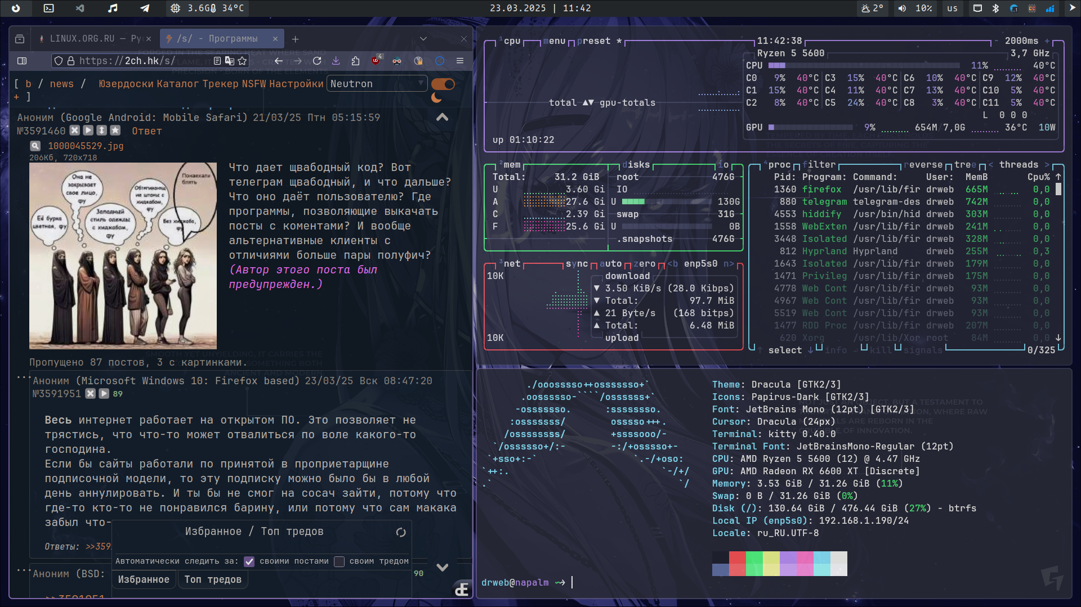
Task: Open the 1000045529.jpg file link
Action: click(x=86, y=146)
